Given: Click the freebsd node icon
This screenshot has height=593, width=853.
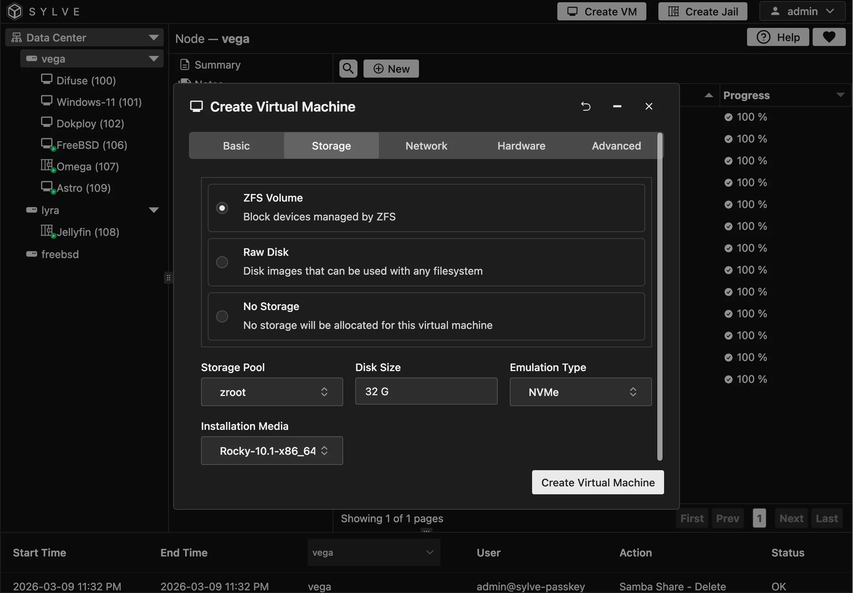Looking at the screenshot, I should pyautogui.click(x=32, y=254).
